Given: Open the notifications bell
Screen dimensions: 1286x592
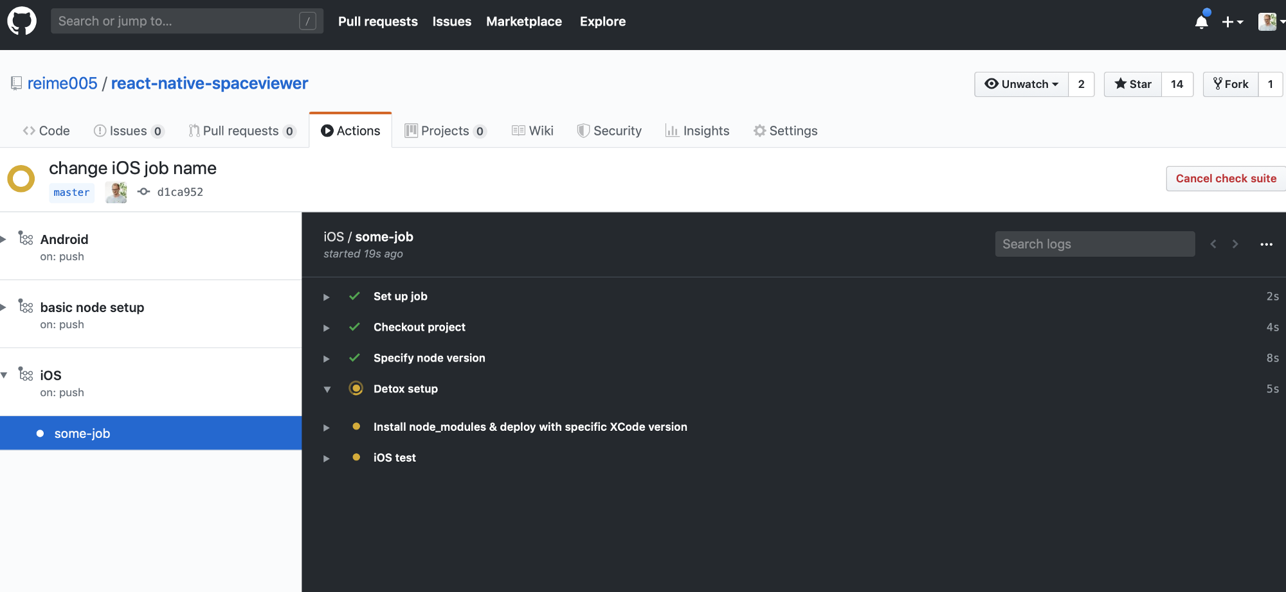Looking at the screenshot, I should point(1201,21).
